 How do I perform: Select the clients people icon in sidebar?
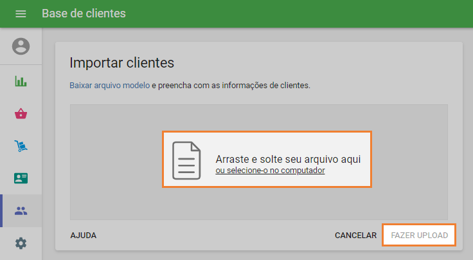click(21, 211)
